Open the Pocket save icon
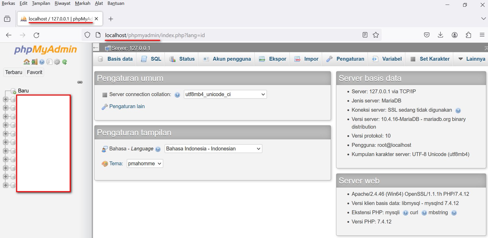Image resolution: width=488 pixels, height=238 pixels. pyautogui.click(x=427, y=35)
